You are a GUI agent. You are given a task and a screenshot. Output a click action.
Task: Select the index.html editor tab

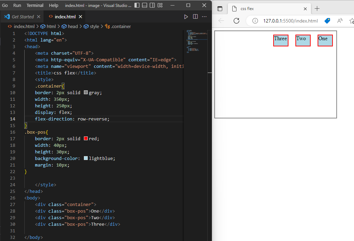pos(65,17)
